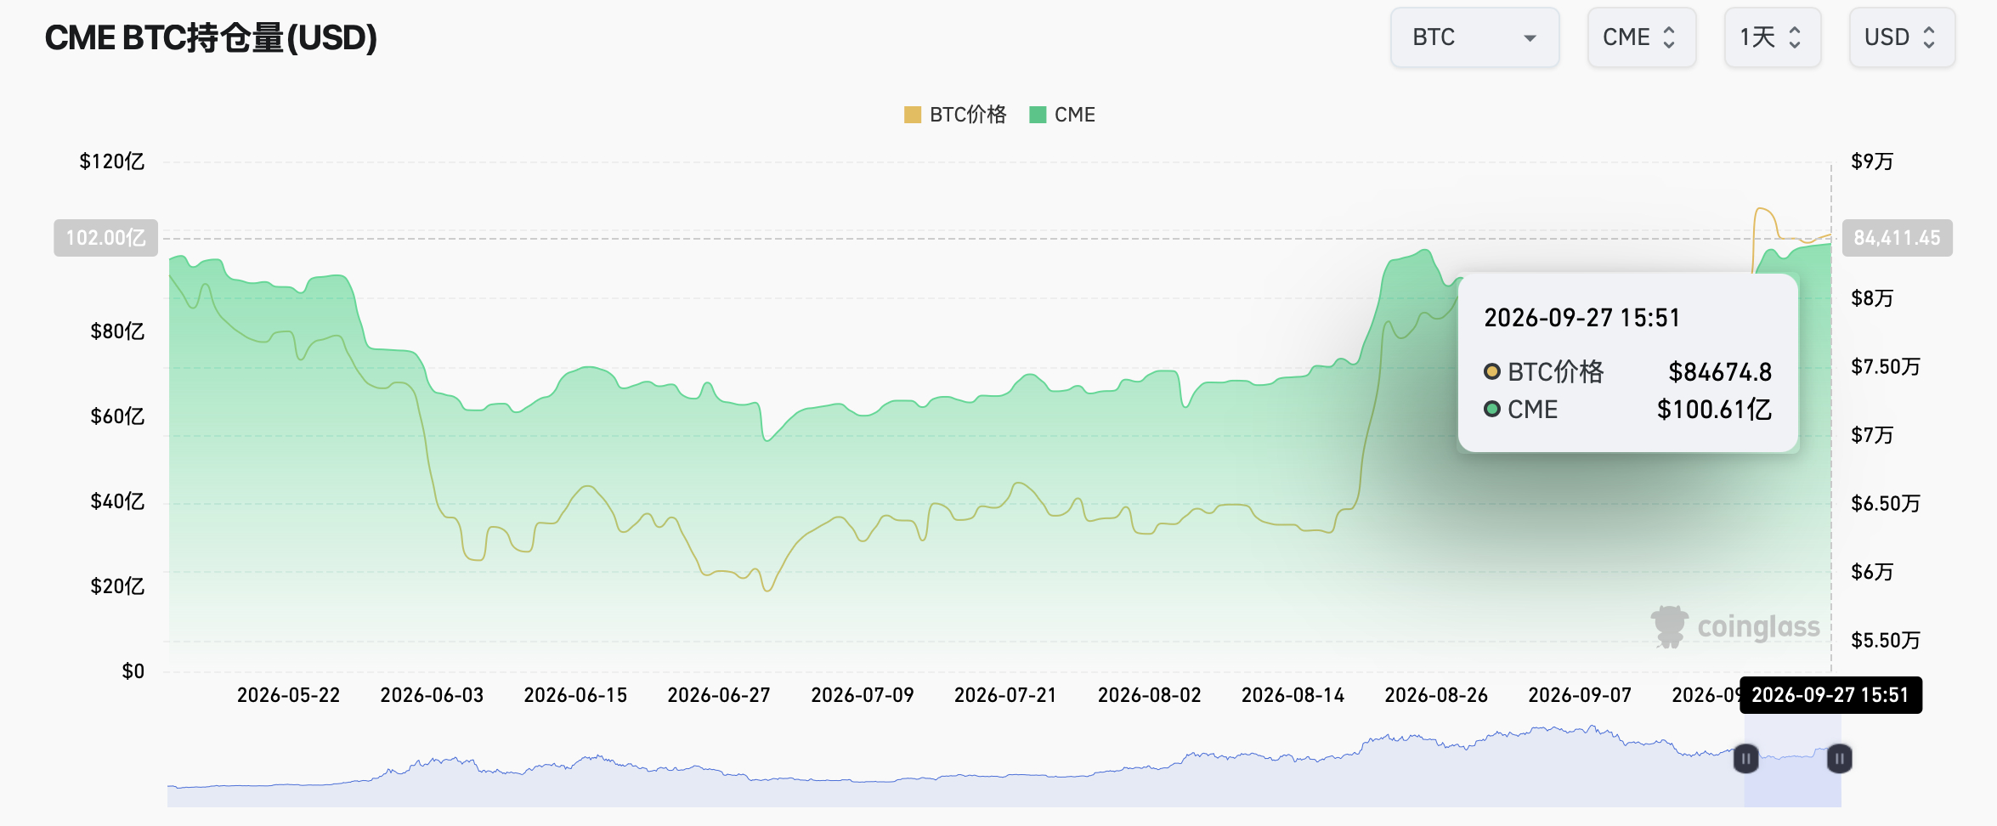Click the $9万 right axis label

1873,161
